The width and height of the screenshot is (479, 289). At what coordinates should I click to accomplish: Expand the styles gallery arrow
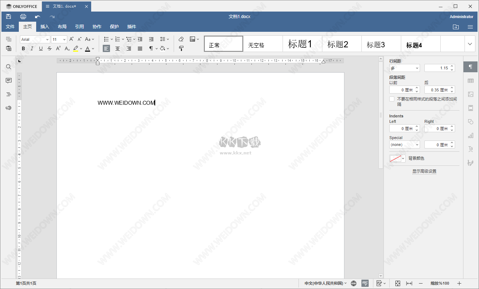click(x=470, y=44)
